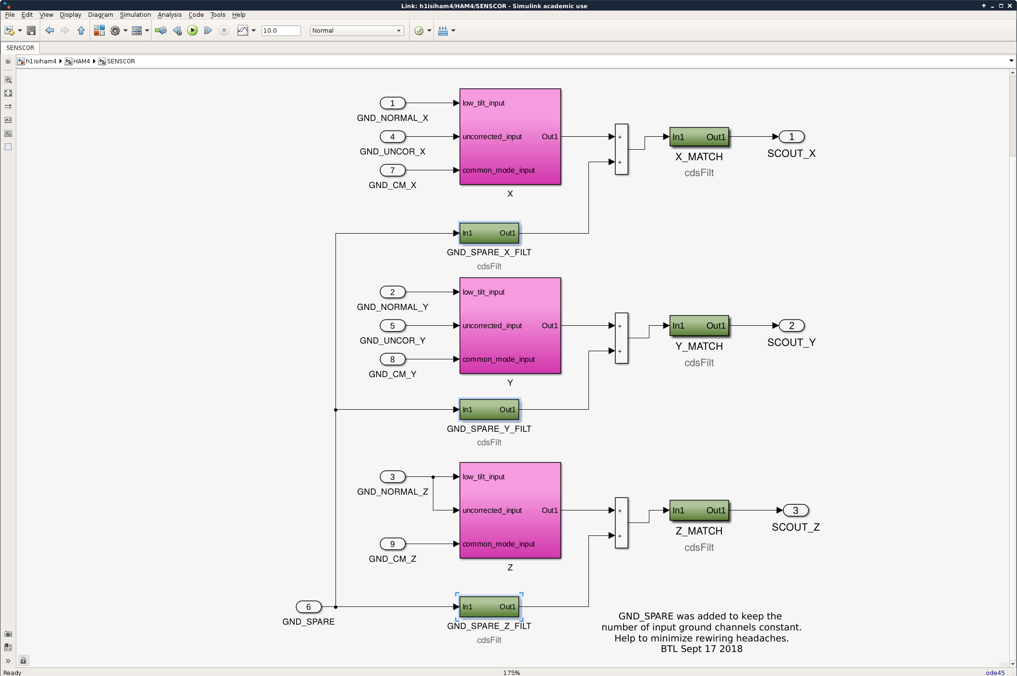This screenshot has width=1017, height=676.
Task: Select the pink X subsystem block
Action: [x=510, y=137]
